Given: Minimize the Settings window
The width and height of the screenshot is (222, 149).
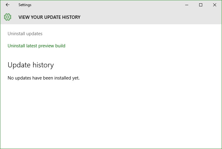Looking at the screenshot, I should click(x=187, y=5).
